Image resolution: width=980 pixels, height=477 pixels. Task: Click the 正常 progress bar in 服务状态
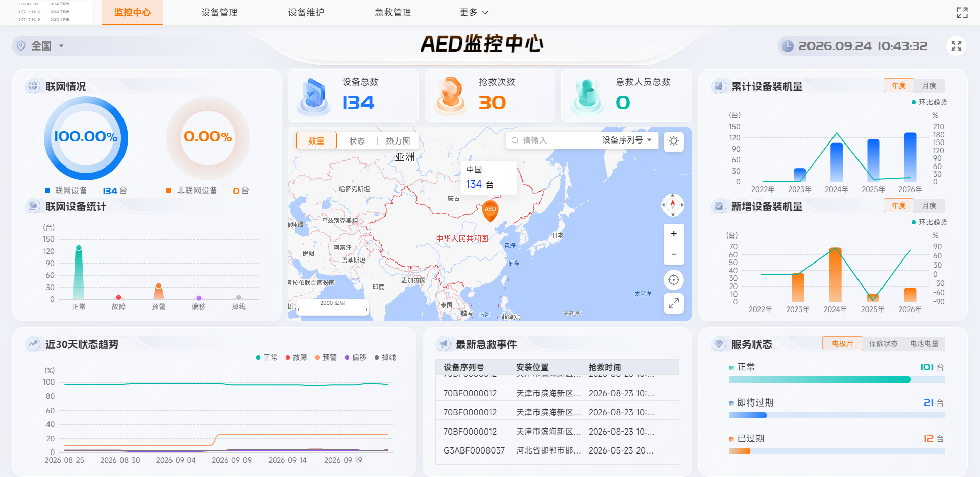coord(837,379)
